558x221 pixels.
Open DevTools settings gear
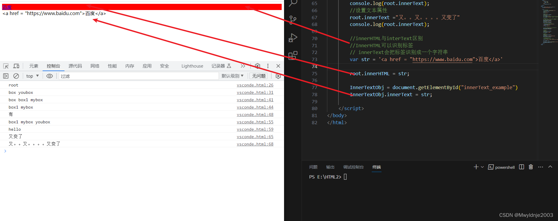click(x=258, y=66)
